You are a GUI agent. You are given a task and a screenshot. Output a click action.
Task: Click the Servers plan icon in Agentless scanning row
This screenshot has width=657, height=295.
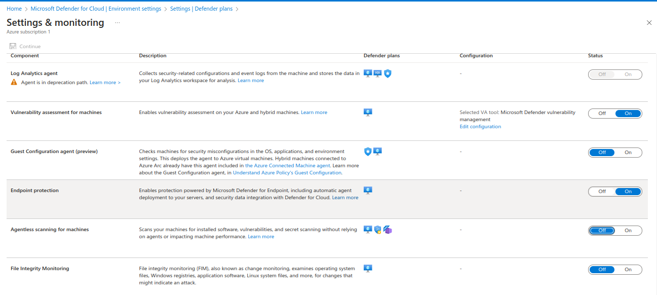(368, 230)
